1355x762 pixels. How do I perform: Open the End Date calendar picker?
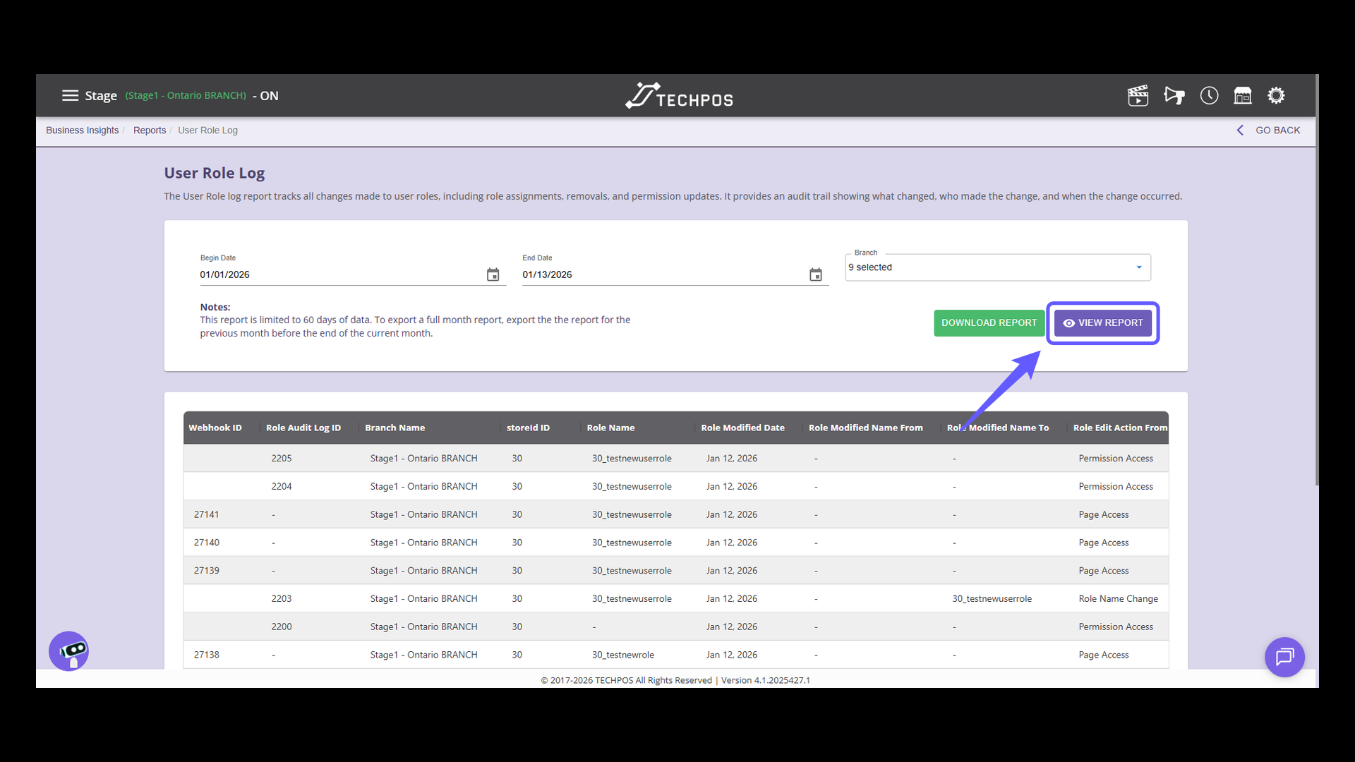[x=815, y=274]
